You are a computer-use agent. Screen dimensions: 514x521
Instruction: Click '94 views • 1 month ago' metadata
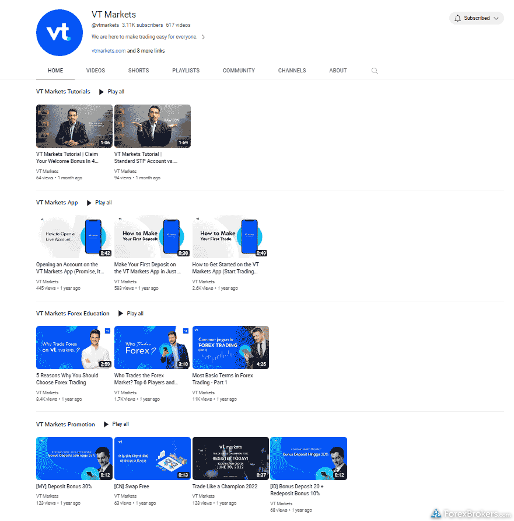pos(137,178)
